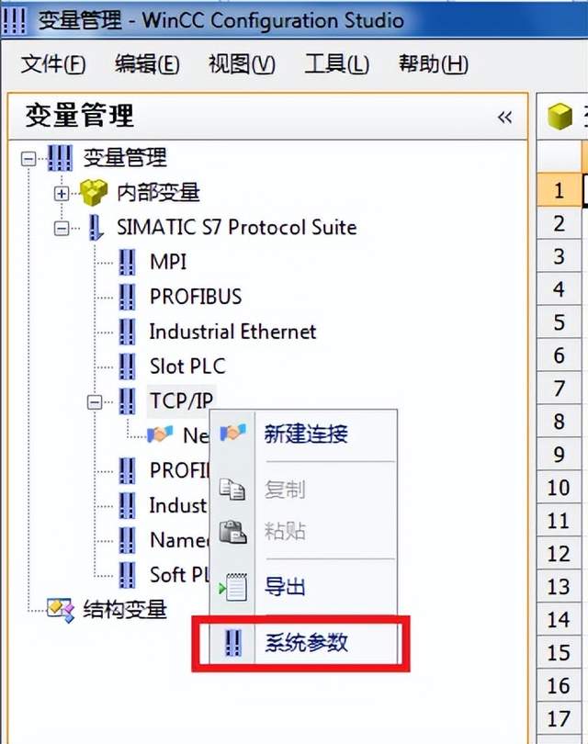588x744 pixels.
Task: Choose 系统参数 from the context menu
Action: pos(305,641)
